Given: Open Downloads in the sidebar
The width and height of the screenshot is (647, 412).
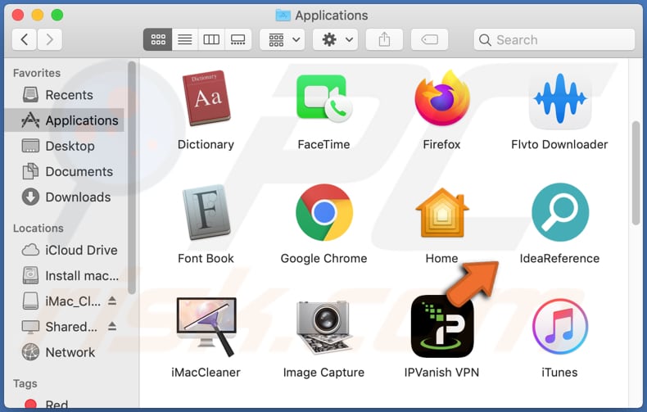Looking at the screenshot, I should (65, 197).
